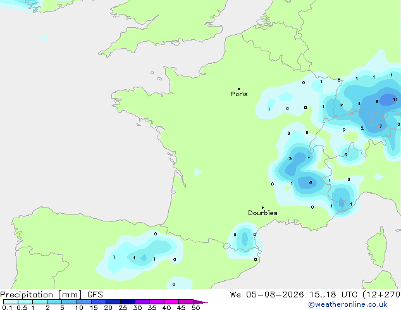
Task: Select the 25–30 mm dark blue swatch
Action: 127,302
